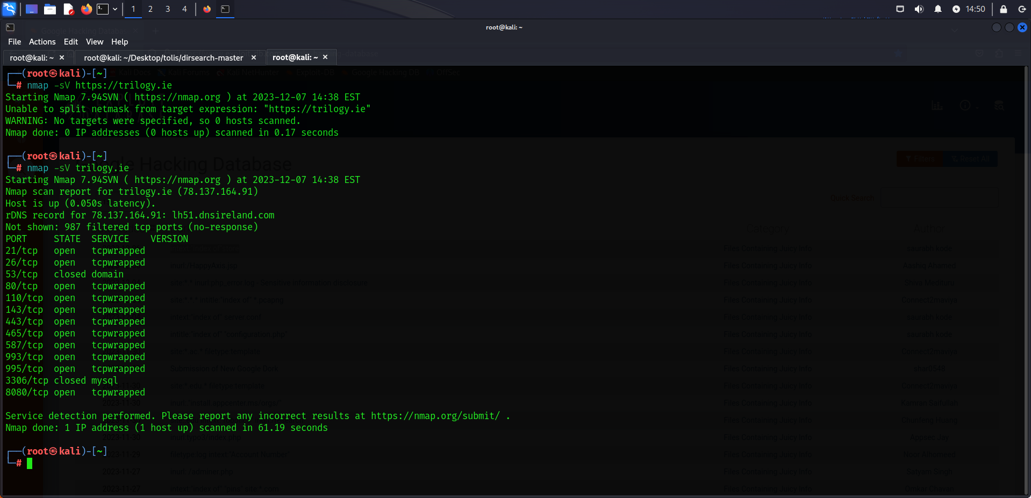
Task: Click the 143/tcp open row
Action: coord(75,310)
